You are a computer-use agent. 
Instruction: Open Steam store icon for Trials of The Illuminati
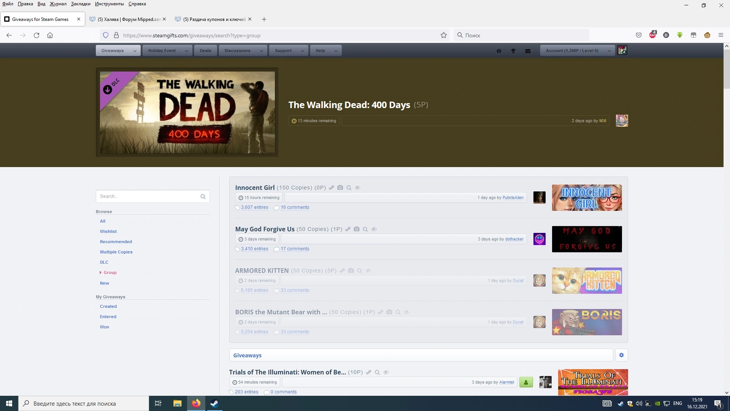click(368, 372)
